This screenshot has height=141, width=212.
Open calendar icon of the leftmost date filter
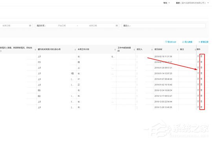(x=30, y=25)
